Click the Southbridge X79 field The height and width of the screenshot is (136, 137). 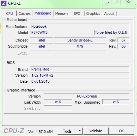[80, 46]
